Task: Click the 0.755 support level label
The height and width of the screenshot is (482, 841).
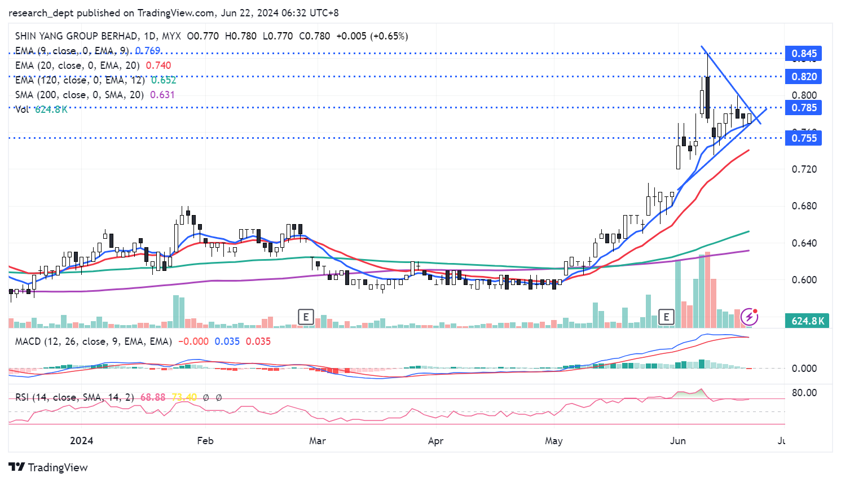Action: pyautogui.click(x=803, y=138)
